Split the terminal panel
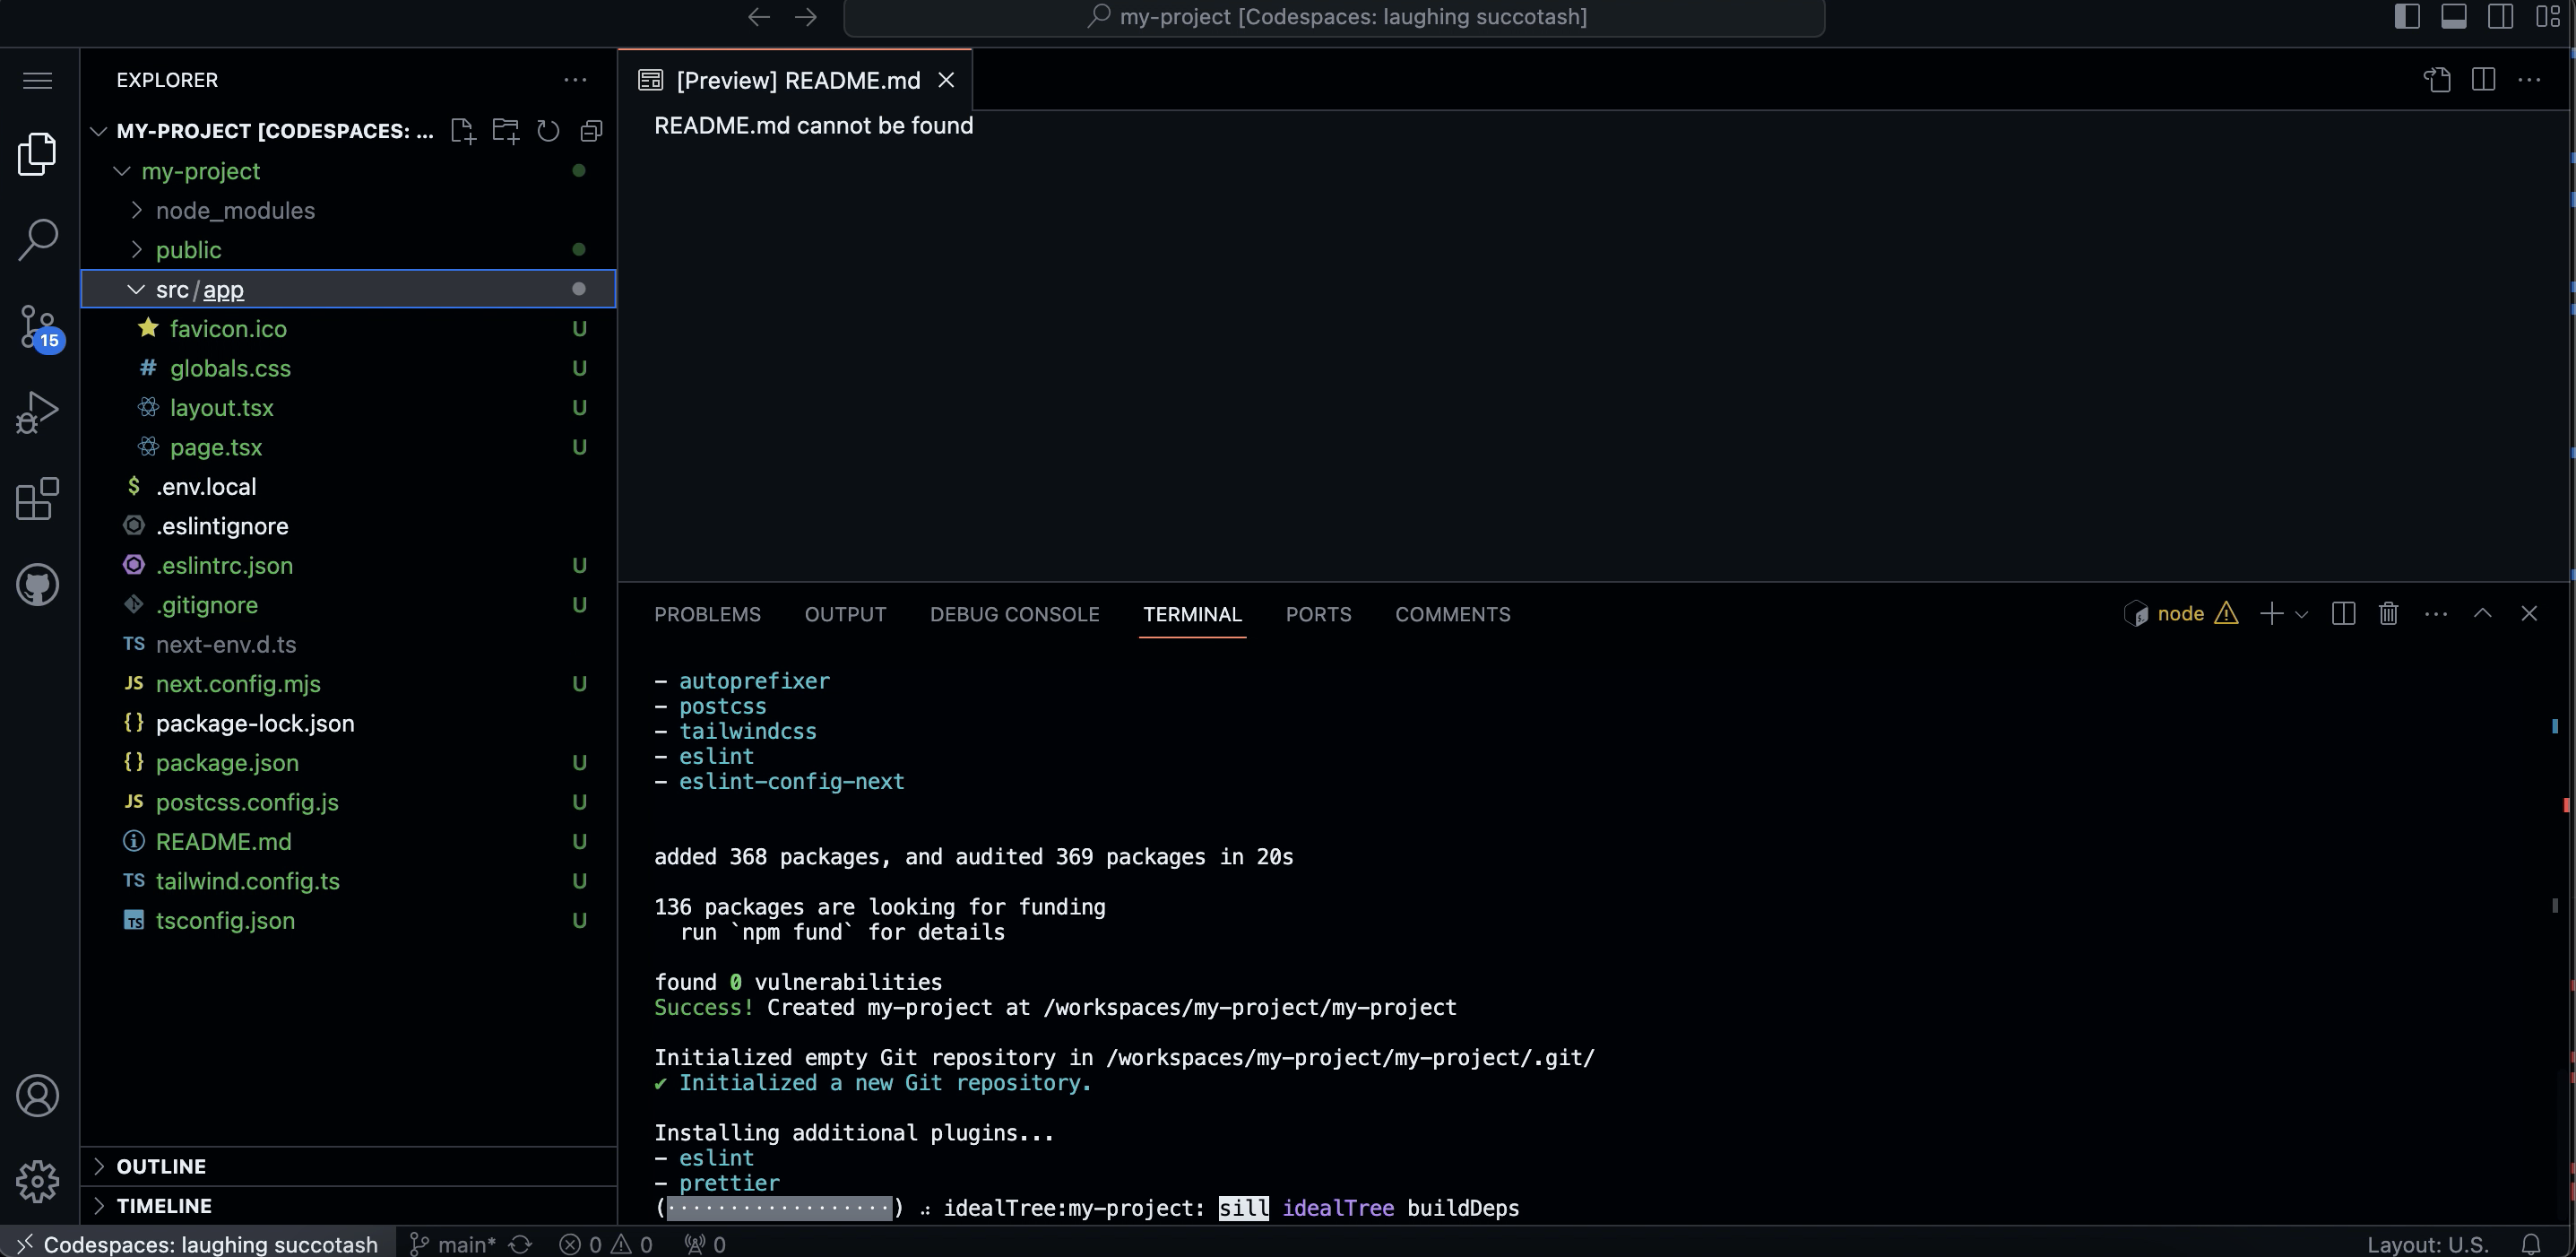Screen dimensions: 2576x1257 2343,614
